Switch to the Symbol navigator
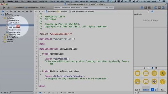The height and width of the screenshot is (94, 168). coord(7,11)
